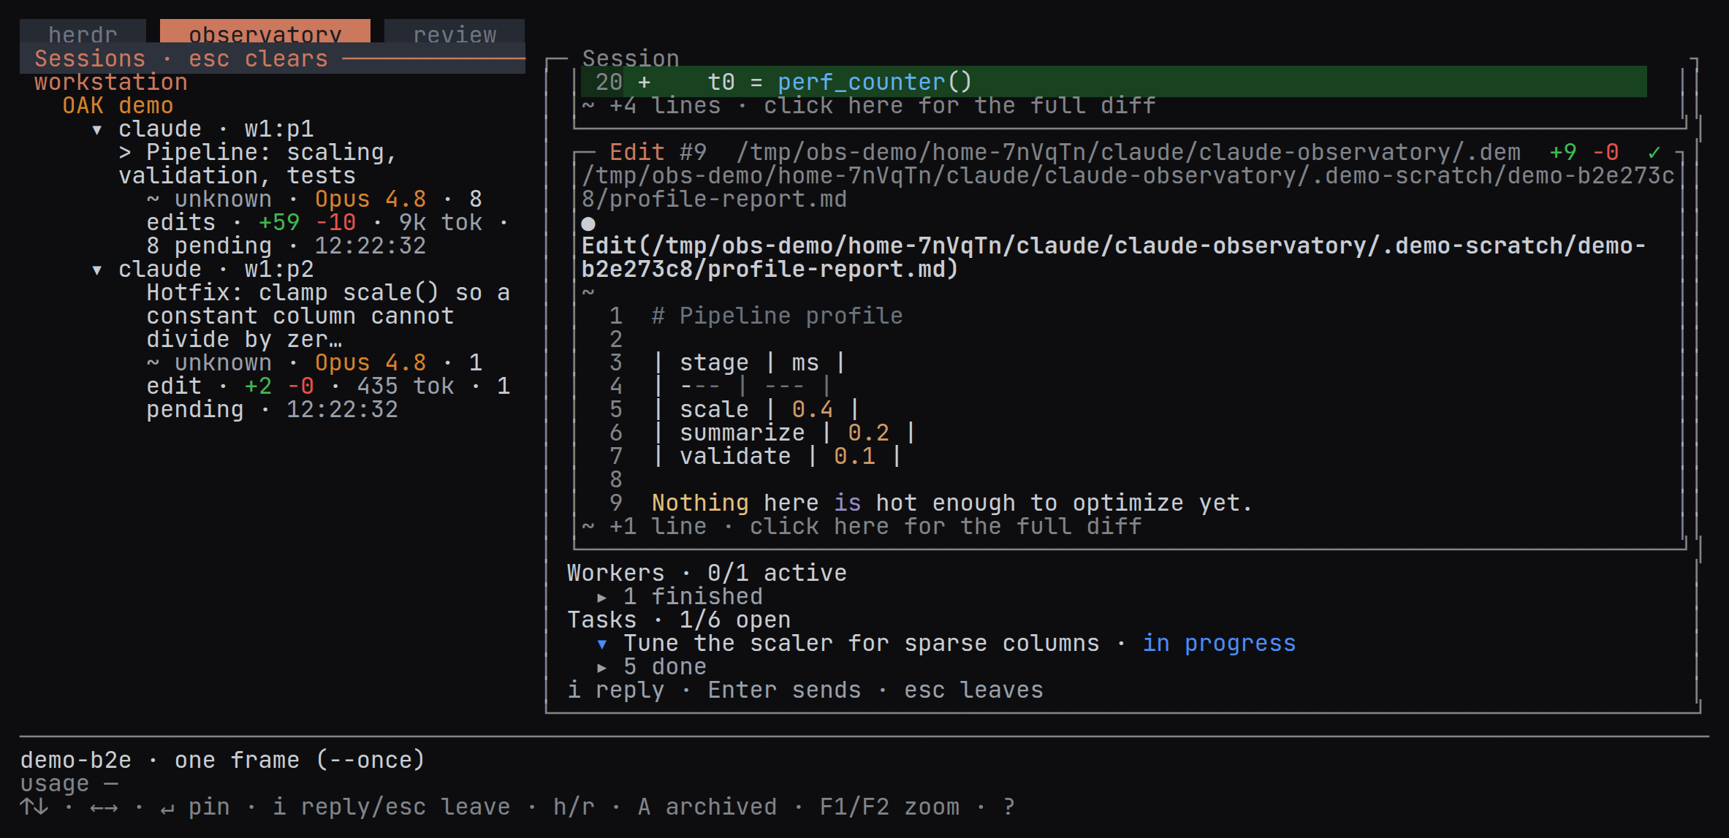
Task: Open 'Pipeline: scaling, validation, tests' session
Action: click(x=258, y=164)
